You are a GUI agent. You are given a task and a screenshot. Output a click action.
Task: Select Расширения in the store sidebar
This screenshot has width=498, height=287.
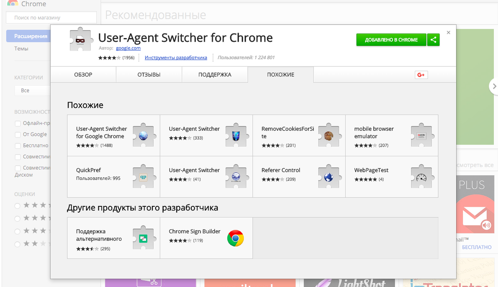tap(28, 36)
